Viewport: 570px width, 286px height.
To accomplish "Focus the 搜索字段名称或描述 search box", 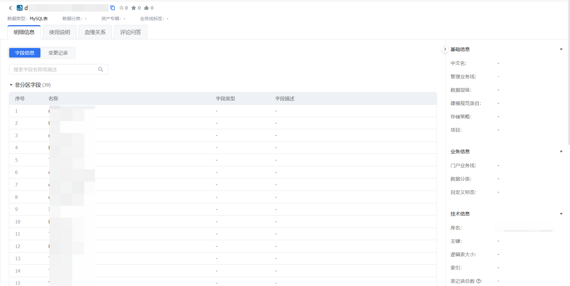I will [59, 69].
